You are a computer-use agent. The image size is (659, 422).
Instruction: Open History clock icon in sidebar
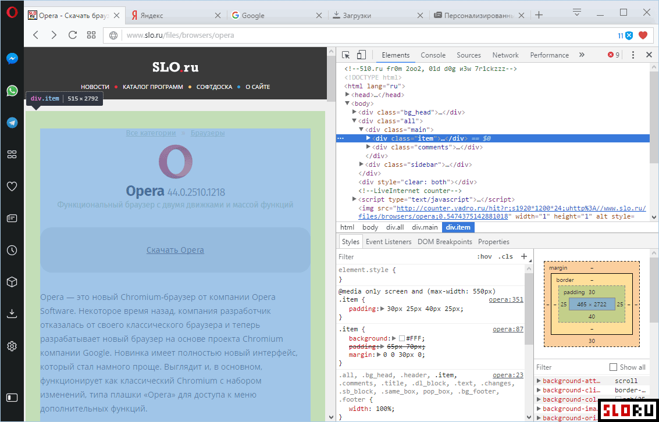pyautogui.click(x=12, y=251)
